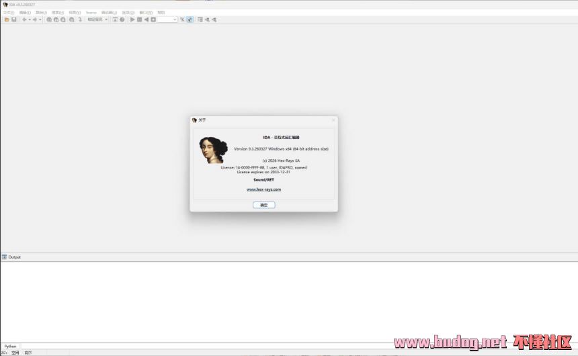
Task: Open the www.hex-rays.com link
Action: (x=263, y=189)
